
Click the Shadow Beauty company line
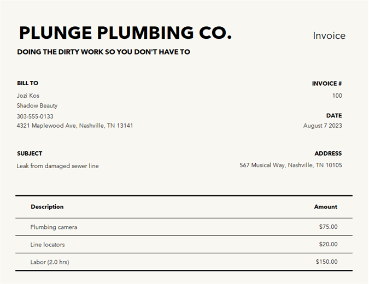[x=37, y=105]
